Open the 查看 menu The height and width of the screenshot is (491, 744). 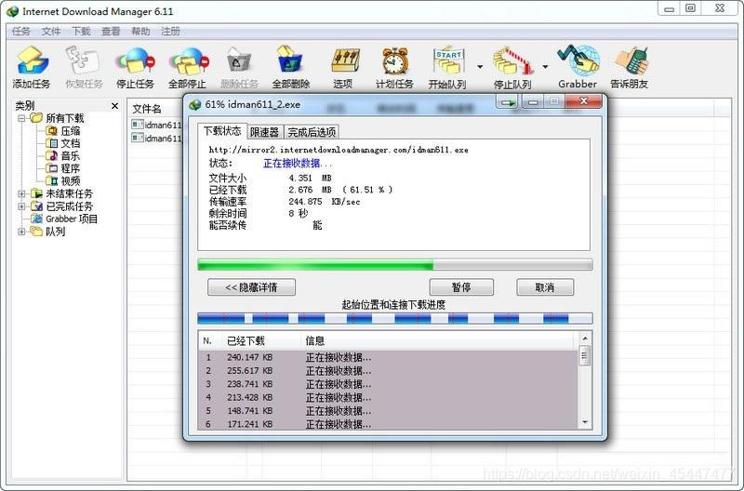(x=111, y=32)
